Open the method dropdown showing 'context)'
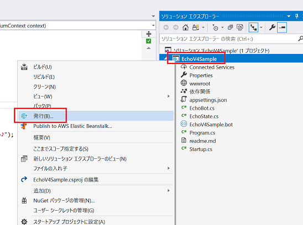The width and height of the screenshot is (303, 225). [153, 25]
